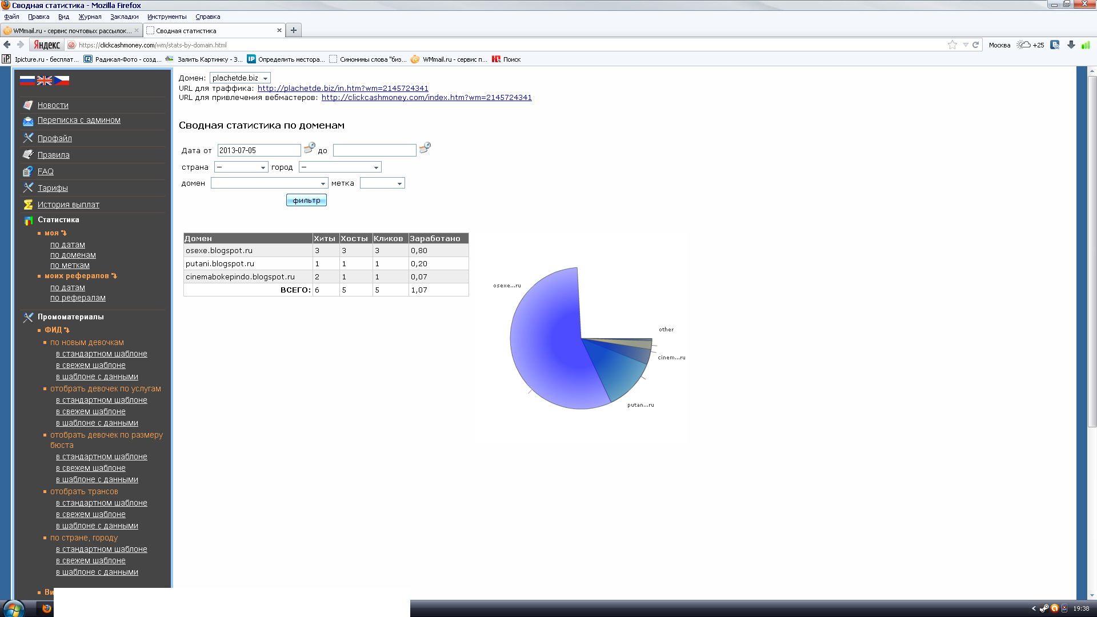The width and height of the screenshot is (1097, 617).
Task: Switch to the WMmail.ru tab
Action: 71,31
